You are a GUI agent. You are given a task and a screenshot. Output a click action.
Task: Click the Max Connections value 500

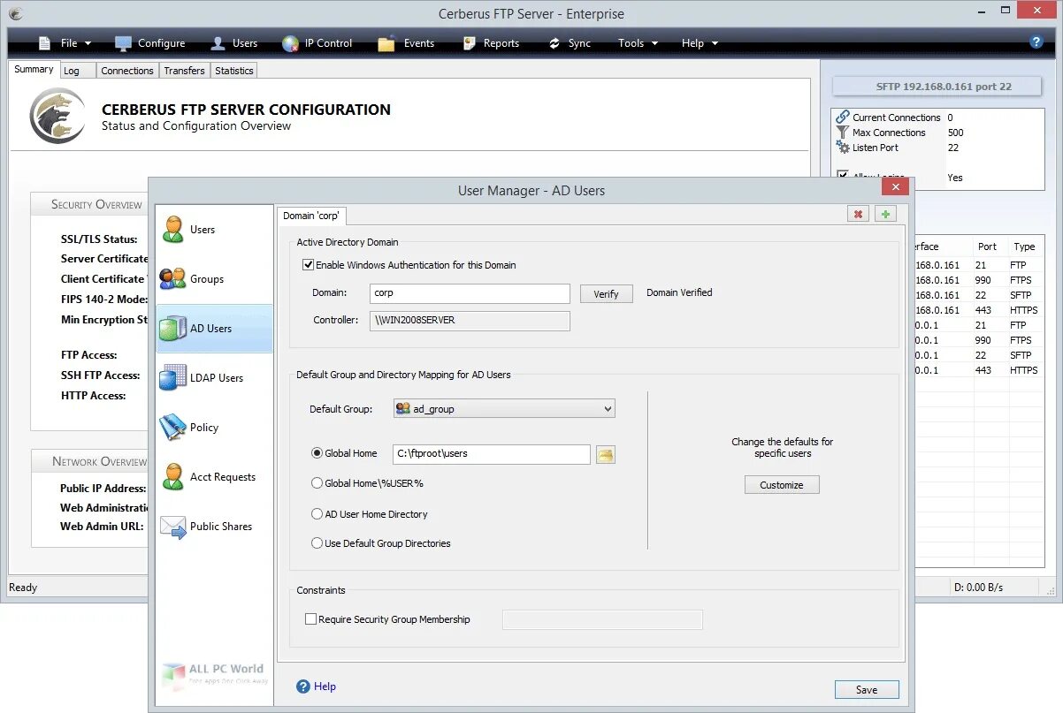point(955,133)
